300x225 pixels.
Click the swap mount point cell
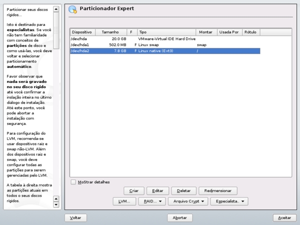(201, 45)
